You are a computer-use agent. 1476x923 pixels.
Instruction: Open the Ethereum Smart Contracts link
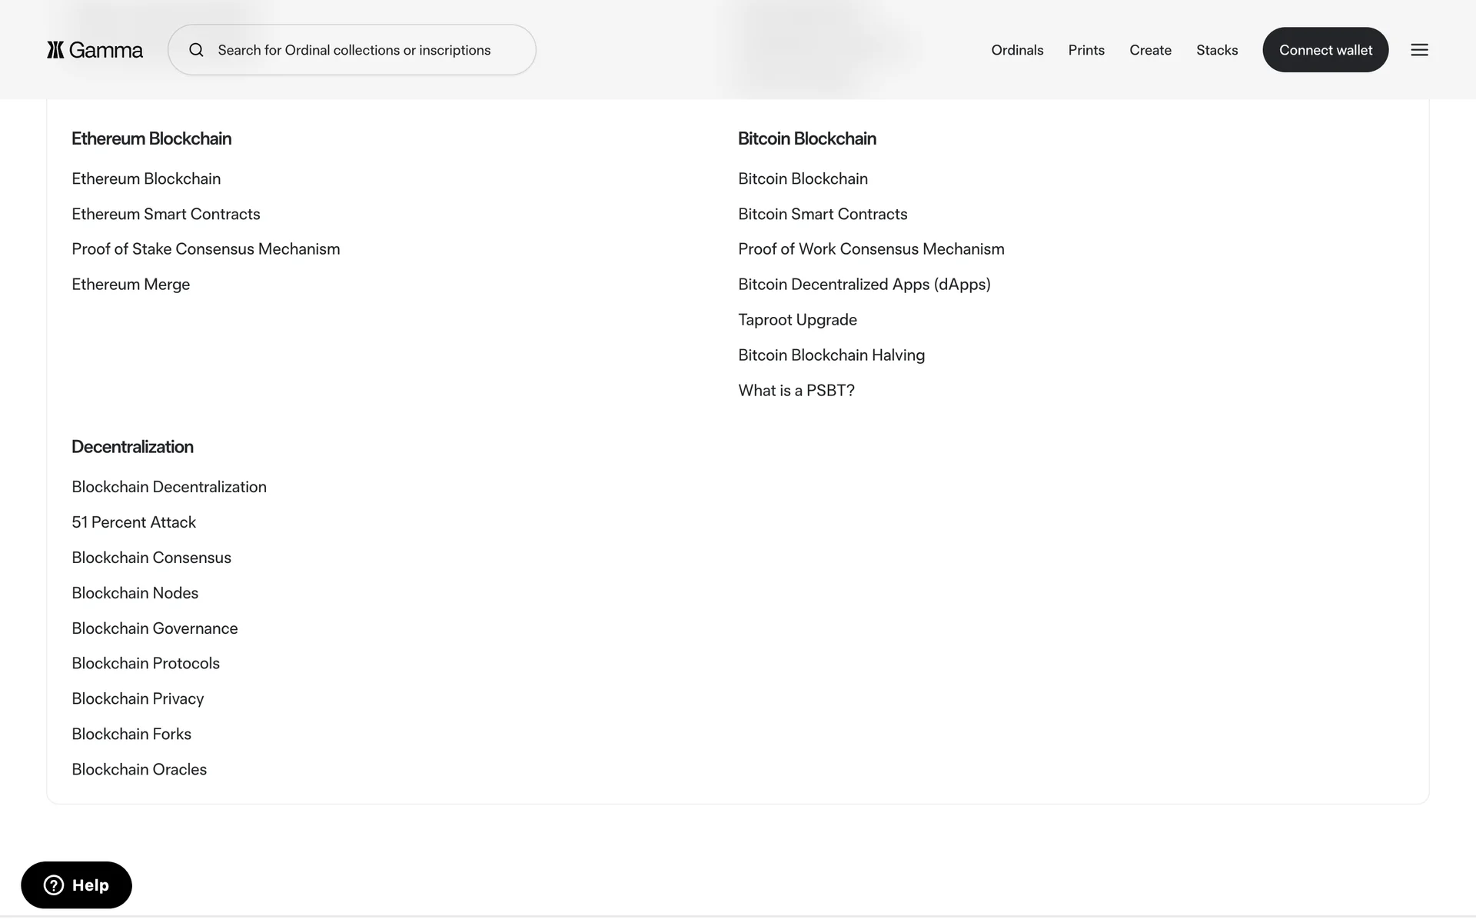[x=165, y=214]
